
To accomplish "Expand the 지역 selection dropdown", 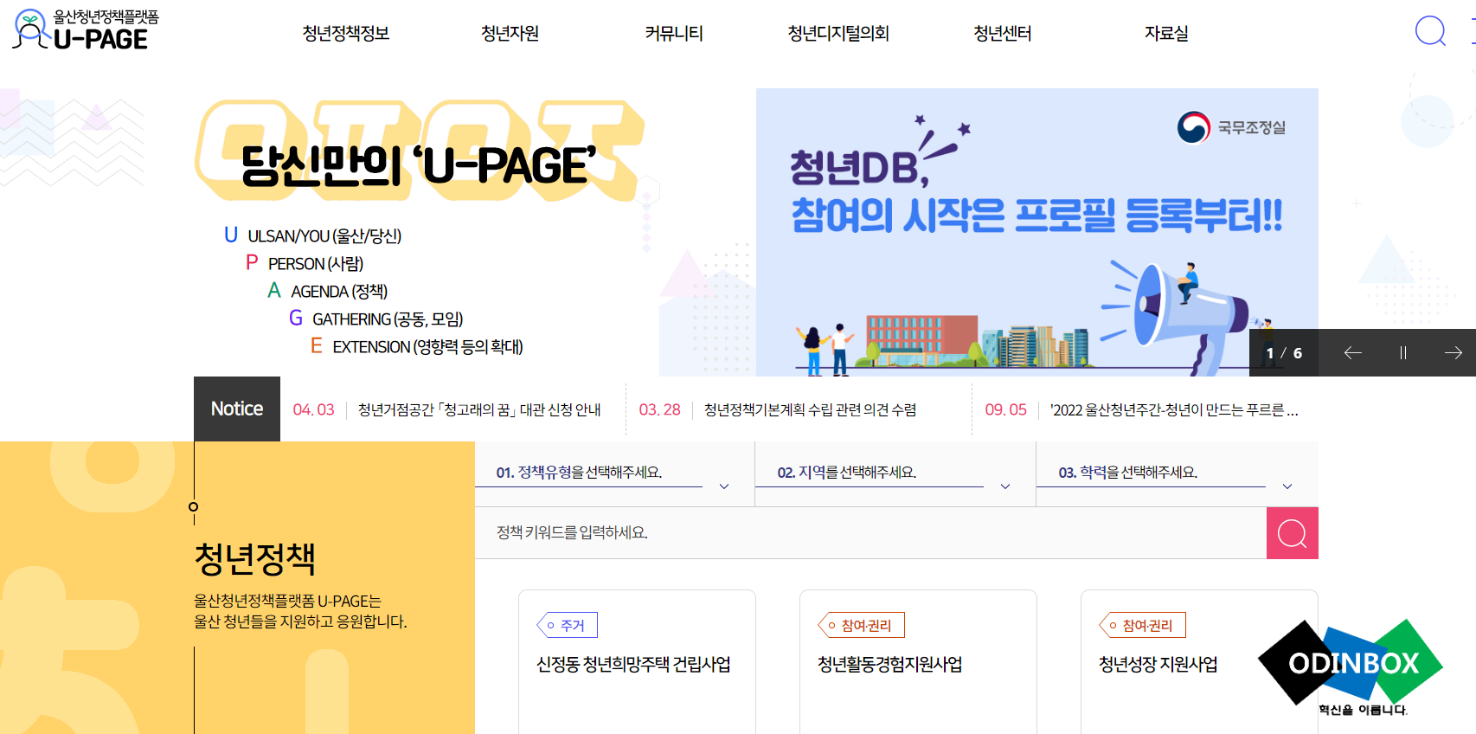I will (x=895, y=473).
